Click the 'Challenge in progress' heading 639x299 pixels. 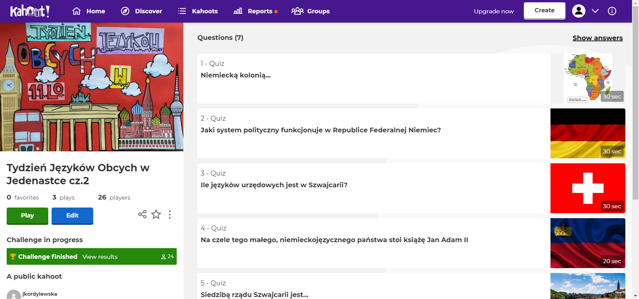45,240
